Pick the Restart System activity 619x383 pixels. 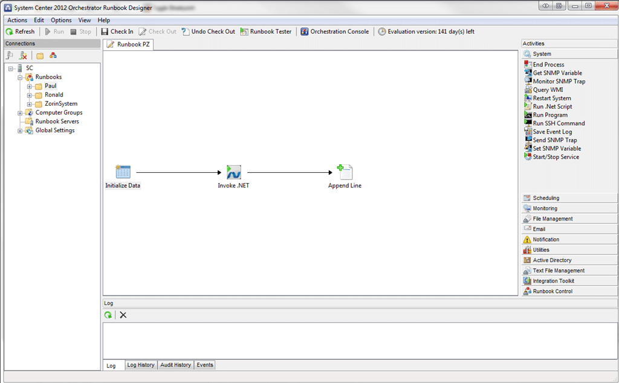pyautogui.click(x=551, y=98)
